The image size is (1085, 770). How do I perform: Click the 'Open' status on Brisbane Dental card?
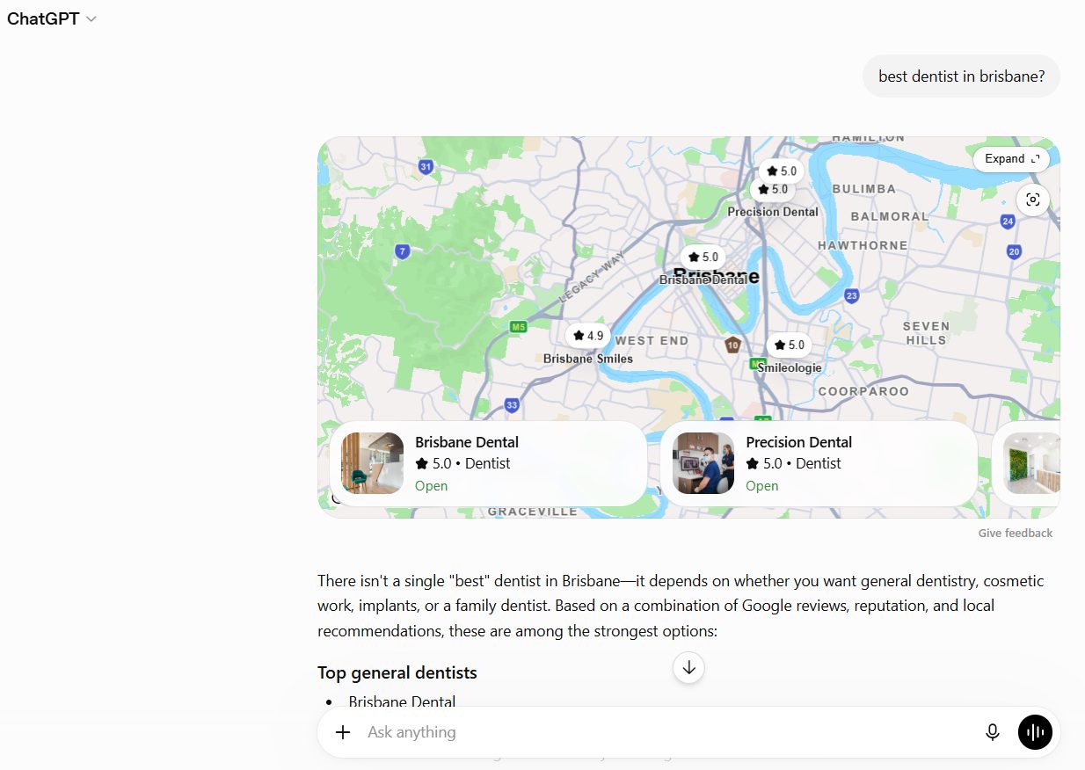[431, 486]
